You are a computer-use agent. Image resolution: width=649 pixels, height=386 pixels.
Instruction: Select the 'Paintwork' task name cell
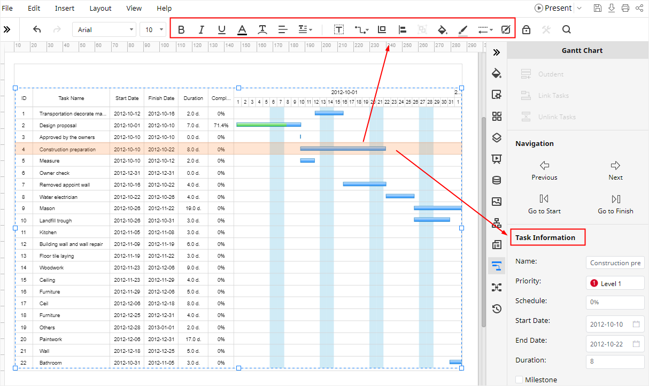[71, 339]
